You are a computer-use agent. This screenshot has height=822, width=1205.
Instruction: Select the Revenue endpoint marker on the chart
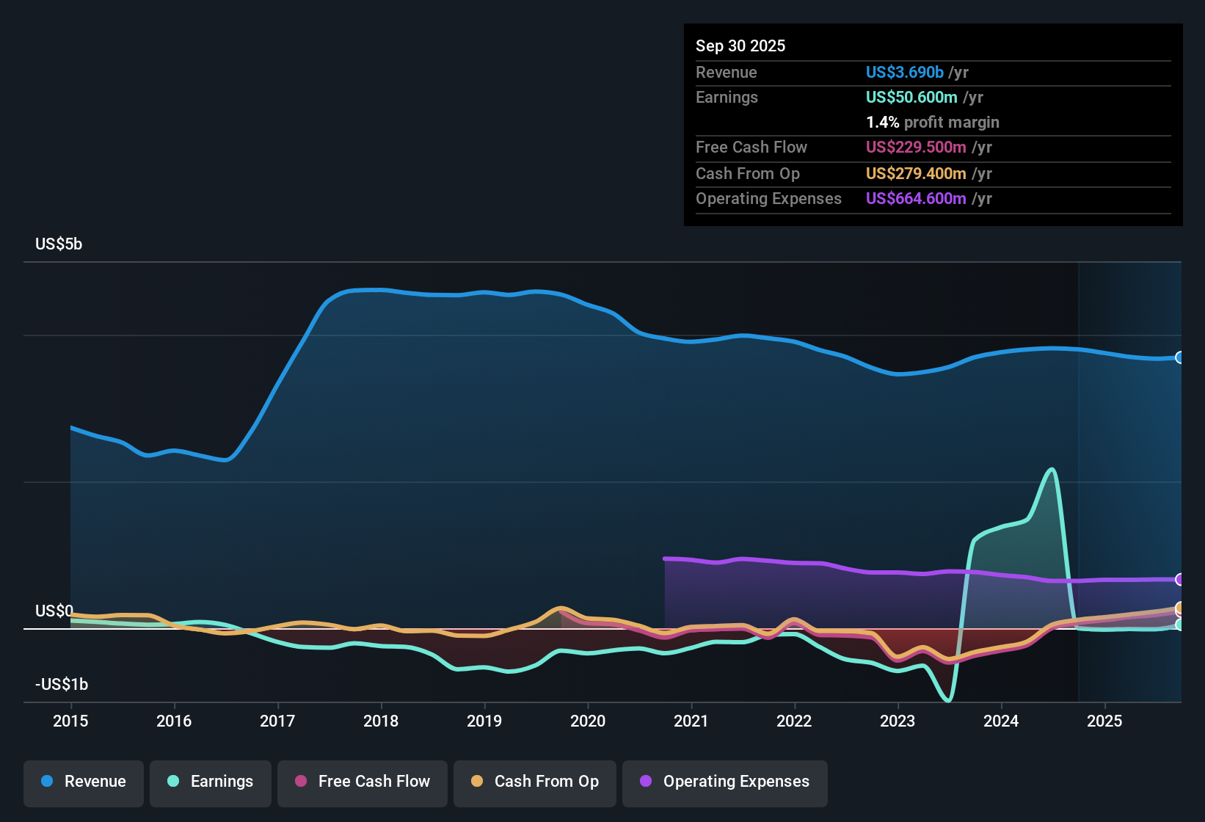click(x=1179, y=357)
